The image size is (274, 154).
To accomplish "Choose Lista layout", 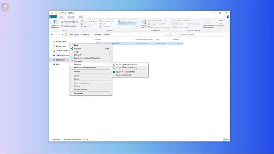I will [103, 24].
